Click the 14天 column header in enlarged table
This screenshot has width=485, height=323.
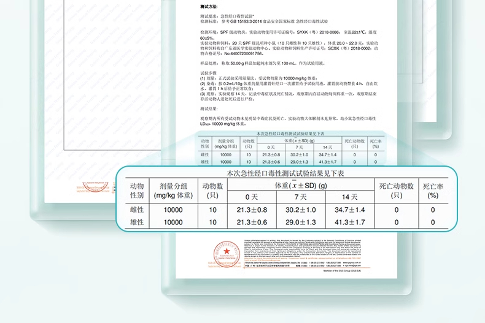[x=349, y=197]
